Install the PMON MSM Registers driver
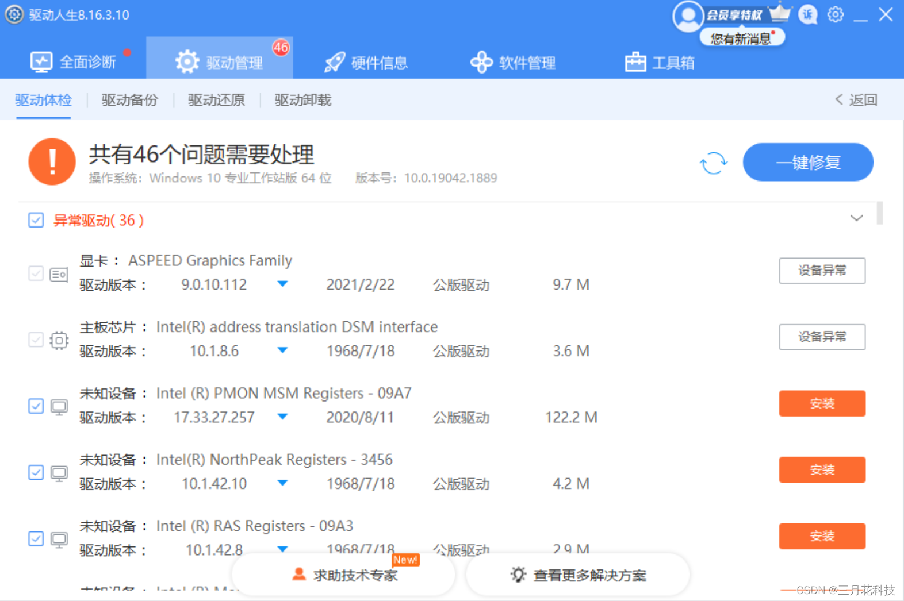The height and width of the screenshot is (601, 904). [x=822, y=403]
